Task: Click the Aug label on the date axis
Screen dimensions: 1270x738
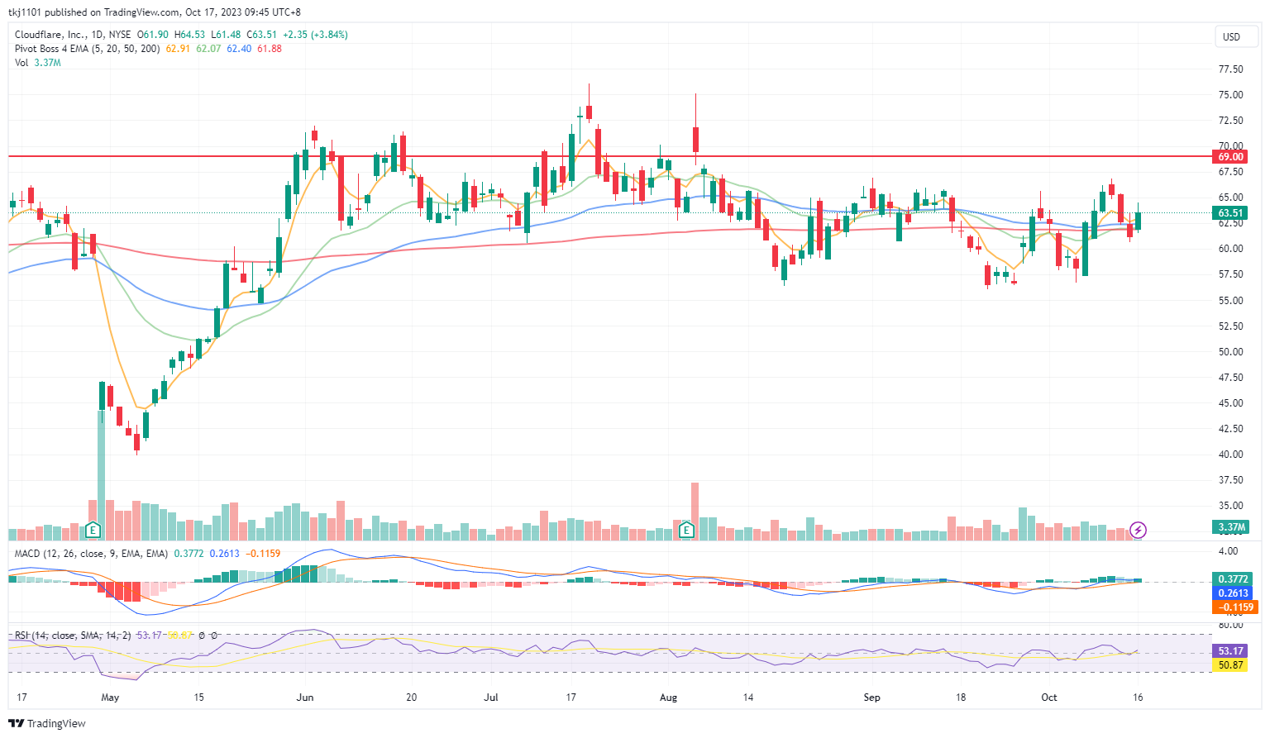Action: pyautogui.click(x=669, y=698)
